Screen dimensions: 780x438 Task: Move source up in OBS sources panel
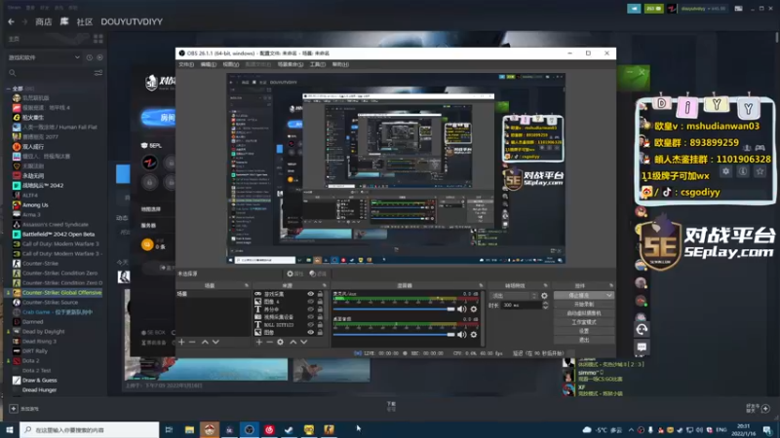tap(293, 343)
